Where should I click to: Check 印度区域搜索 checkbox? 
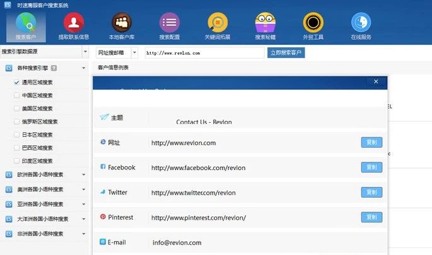[16, 161]
